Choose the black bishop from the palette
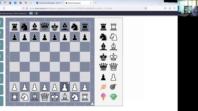This screenshot has width=198, height=111. pyautogui.click(x=103, y=47)
